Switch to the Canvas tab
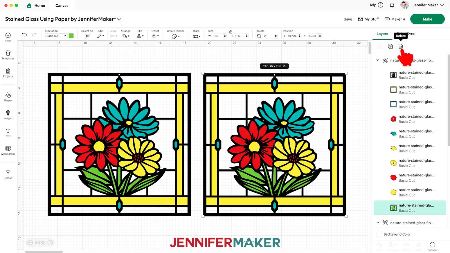Viewport: 450px width, 253px height. 62,5
